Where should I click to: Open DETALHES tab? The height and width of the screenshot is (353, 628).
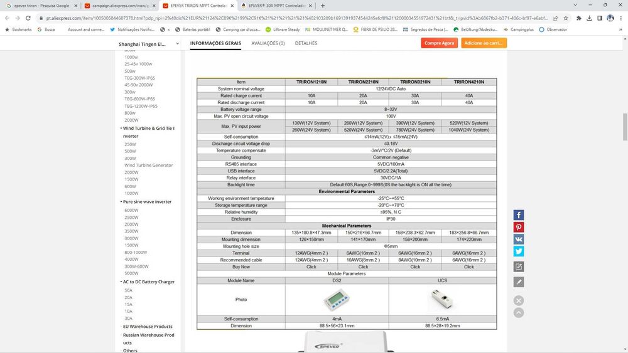(306, 43)
